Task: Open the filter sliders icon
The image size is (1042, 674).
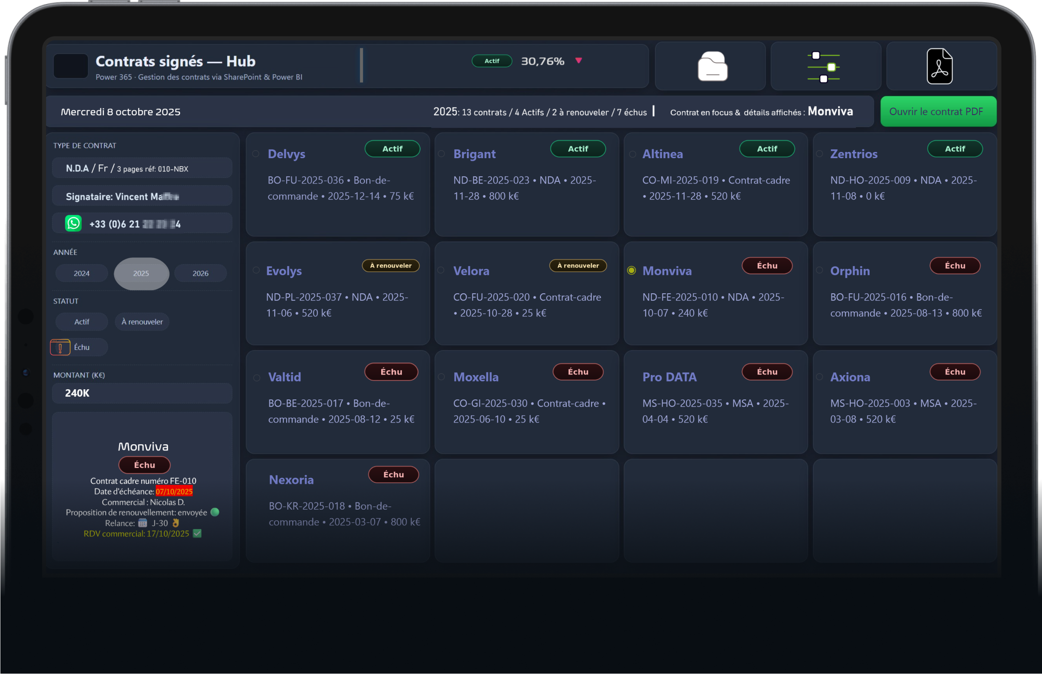Action: (824, 67)
